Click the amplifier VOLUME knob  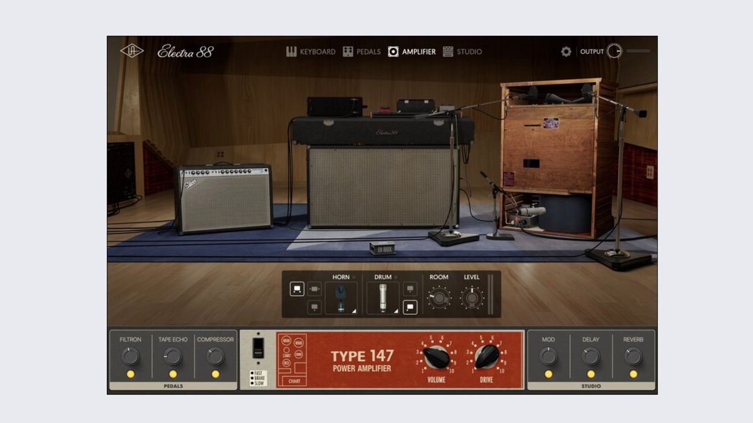(436, 358)
